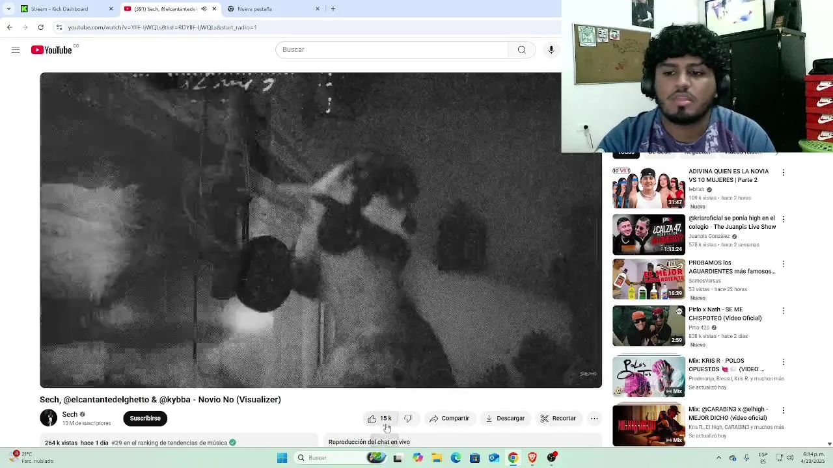The width and height of the screenshot is (833, 468).
Task: Open options for Juanpis Live Show video
Action: point(783,219)
